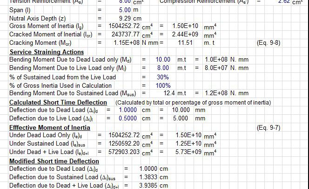
Task: Select the Service Straining Actions heading
Action: point(47,52)
